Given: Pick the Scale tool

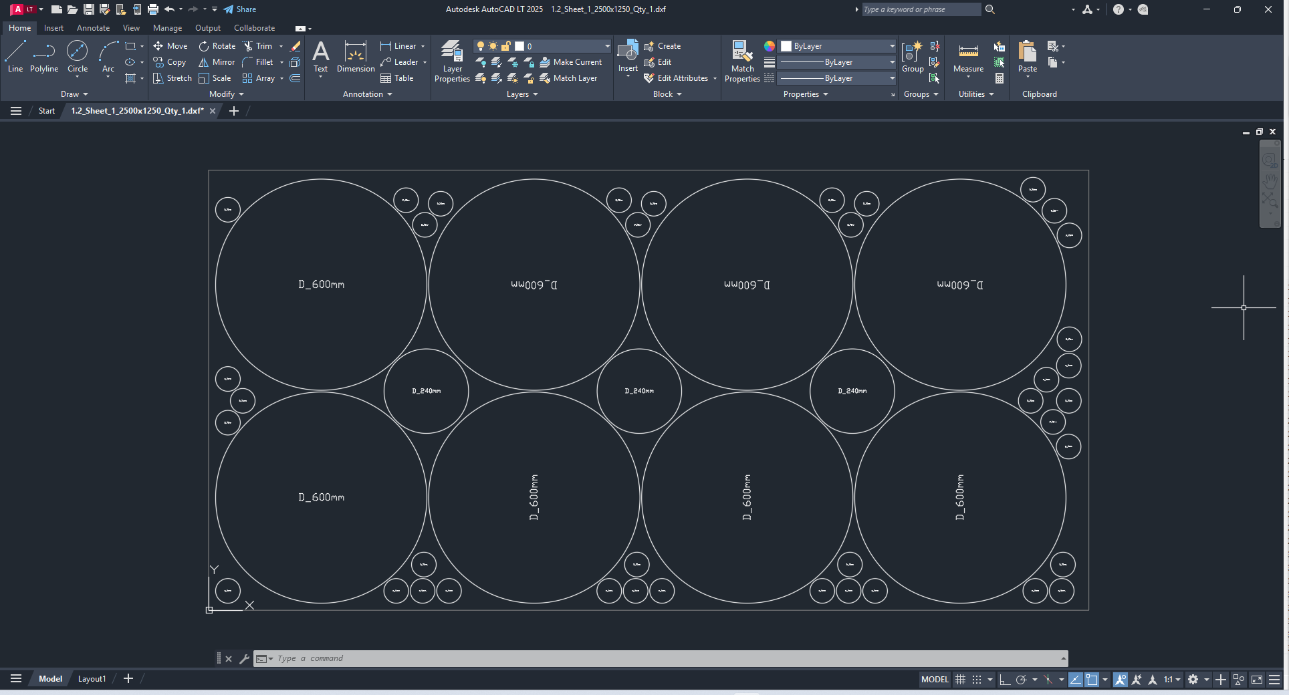Looking at the screenshot, I should click(x=215, y=78).
